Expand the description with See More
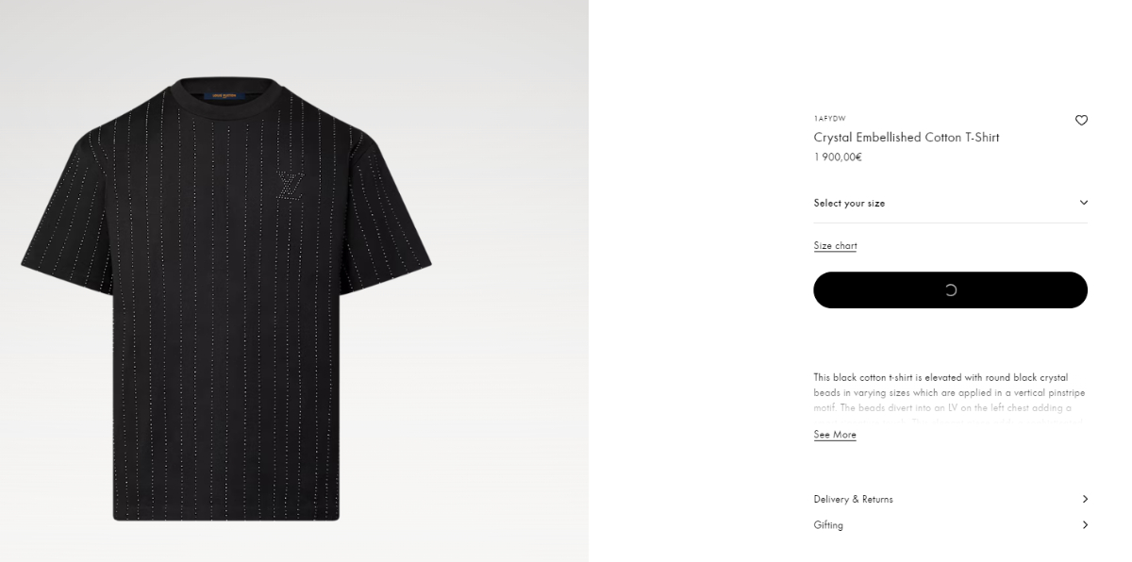Viewport: 1132px width, 562px height. pyautogui.click(x=835, y=435)
